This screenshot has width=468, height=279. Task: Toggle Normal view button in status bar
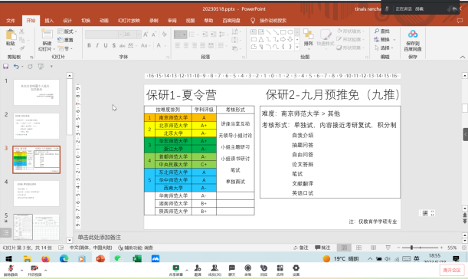coord(344,248)
